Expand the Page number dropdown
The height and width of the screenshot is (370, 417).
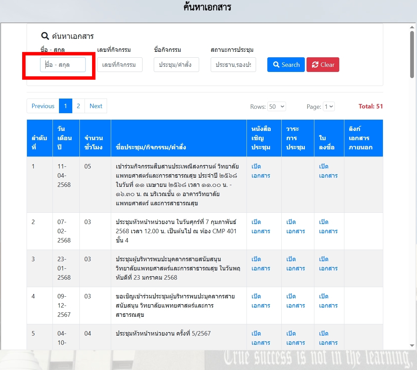[329, 107]
